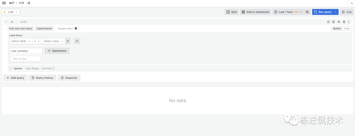This screenshot has height=136, width=355.
Task: Click the Query history button
Action: click(42, 78)
